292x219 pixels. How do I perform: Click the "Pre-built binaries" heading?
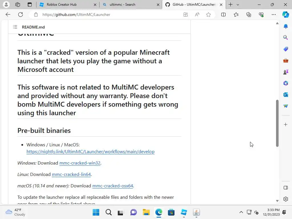click(44, 131)
